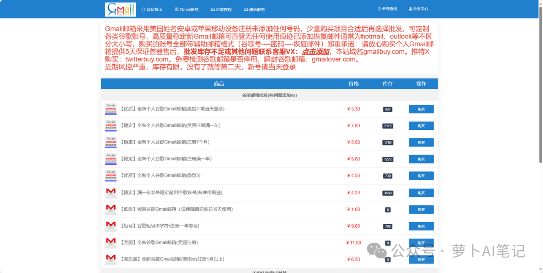Open the Gmail账号 navigation item
The height and width of the screenshot is (273, 543).
[187, 10]
